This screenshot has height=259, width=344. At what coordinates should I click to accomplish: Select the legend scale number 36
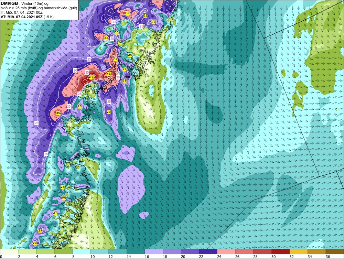(328, 257)
